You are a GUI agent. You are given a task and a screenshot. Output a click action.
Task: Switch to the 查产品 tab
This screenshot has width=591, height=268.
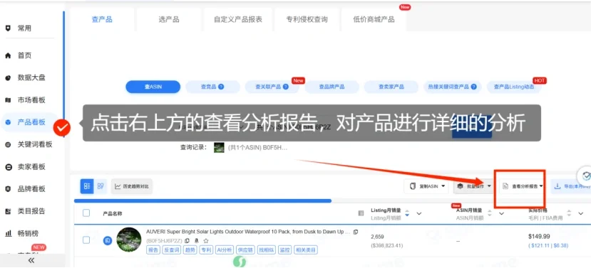(102, 19)
